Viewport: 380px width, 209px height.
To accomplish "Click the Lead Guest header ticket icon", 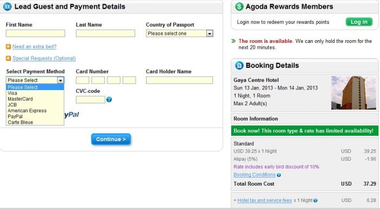I will pos(7,7).
